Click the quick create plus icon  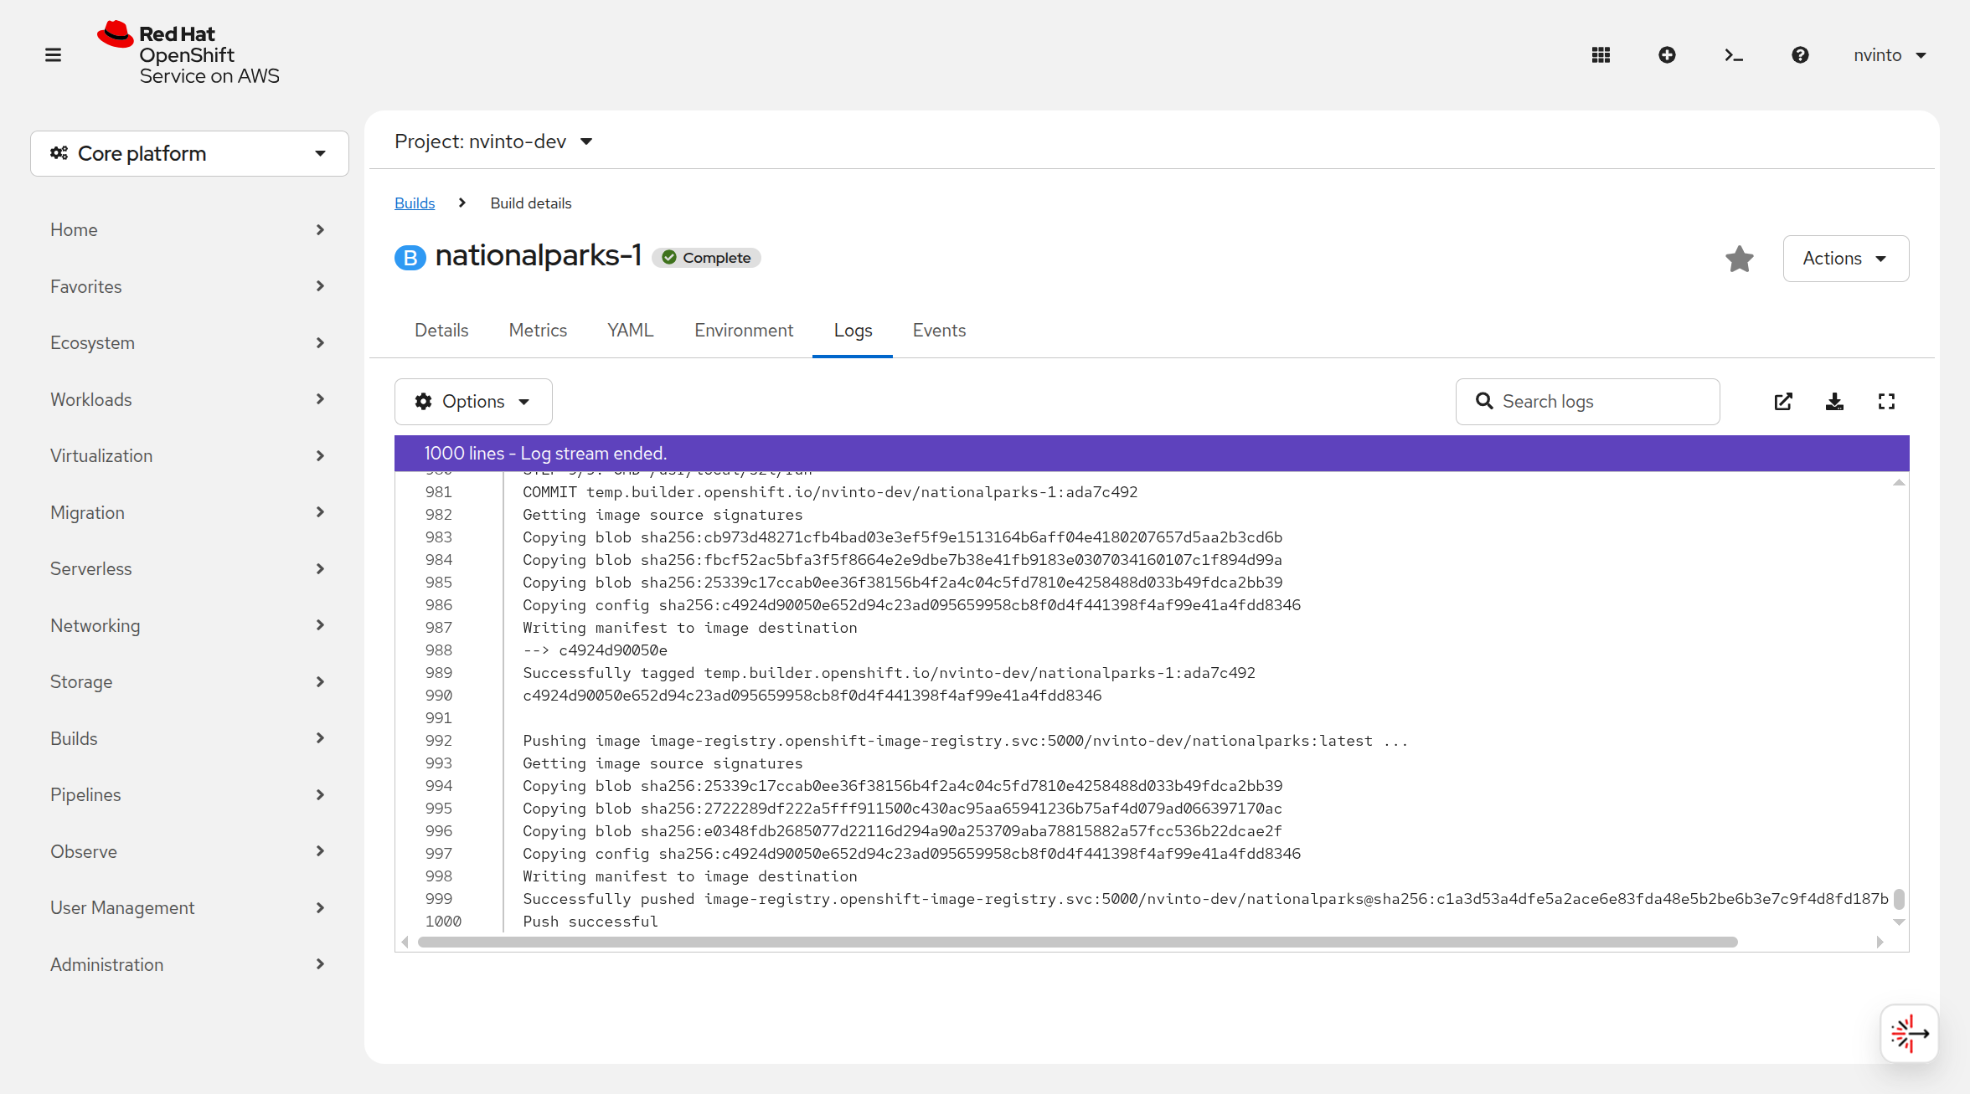(x=1667, y=55)
